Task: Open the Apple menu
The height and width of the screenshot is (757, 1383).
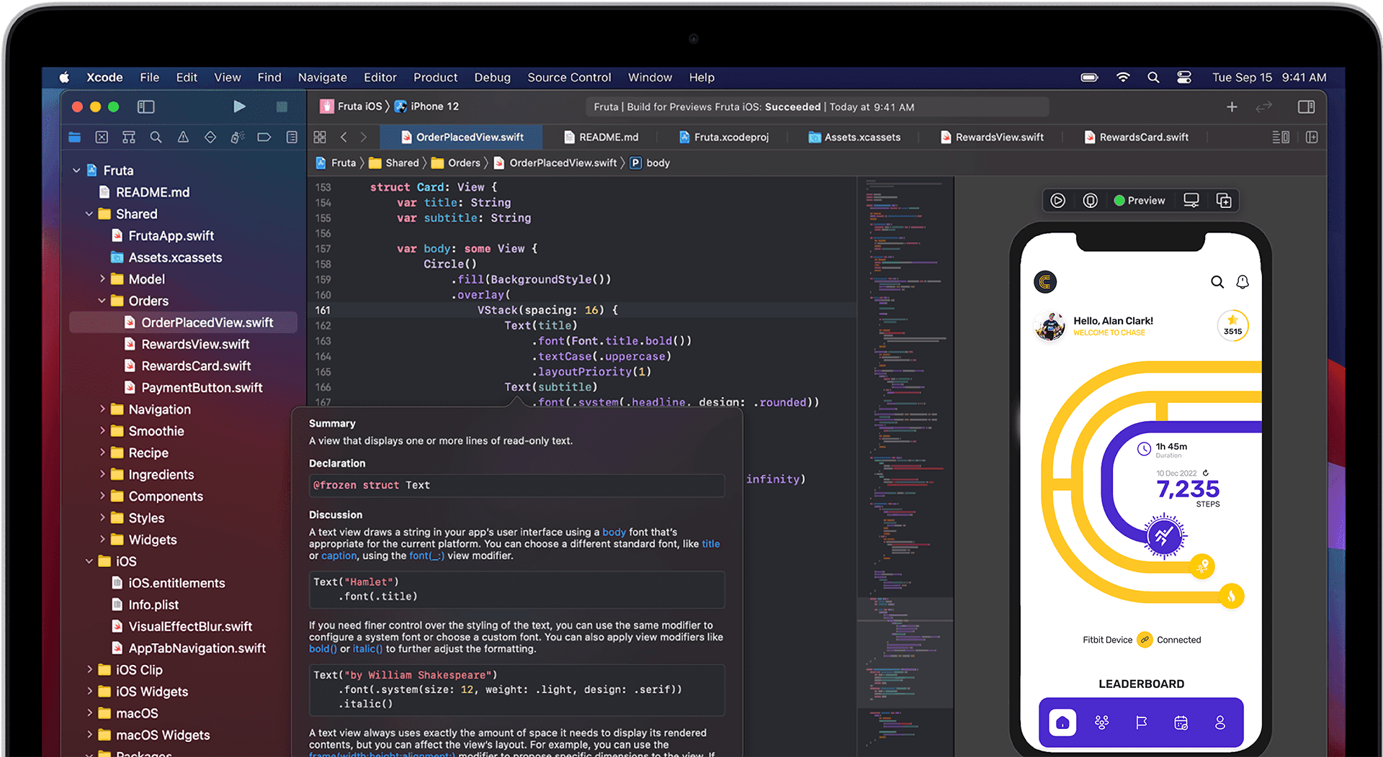Action: (64, 77)
